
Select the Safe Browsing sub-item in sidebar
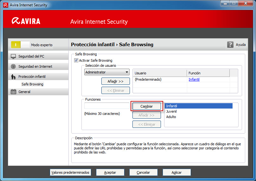pos(32,84)
